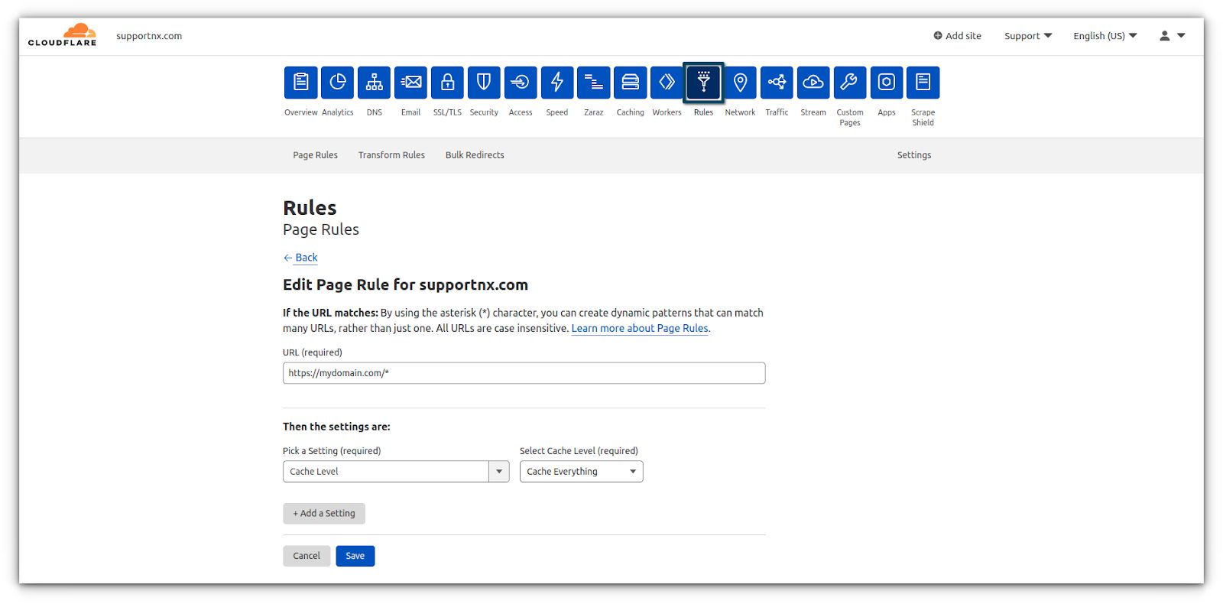Switch to Transform Rules tab
This screenshot has height=604, width=1223.
(391, 155)
